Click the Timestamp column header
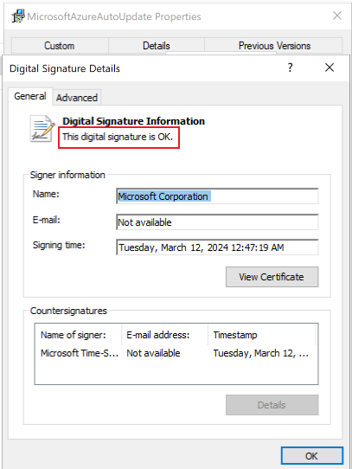 tap(262, 335)
